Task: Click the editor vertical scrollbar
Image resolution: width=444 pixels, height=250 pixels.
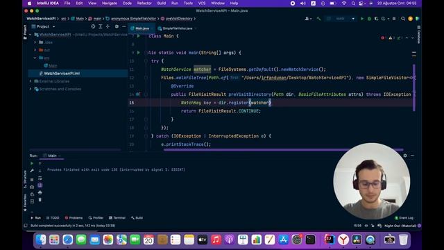Action: (x=414, y=87)
